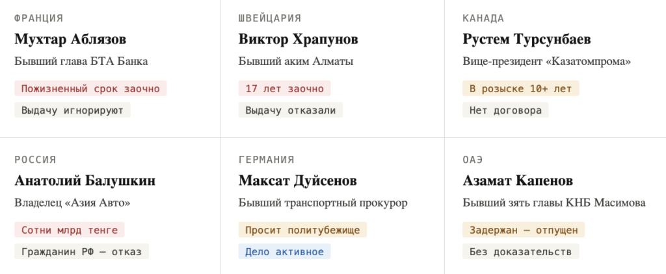Click the Анатолий Балушкин heading

click(85, 181)
